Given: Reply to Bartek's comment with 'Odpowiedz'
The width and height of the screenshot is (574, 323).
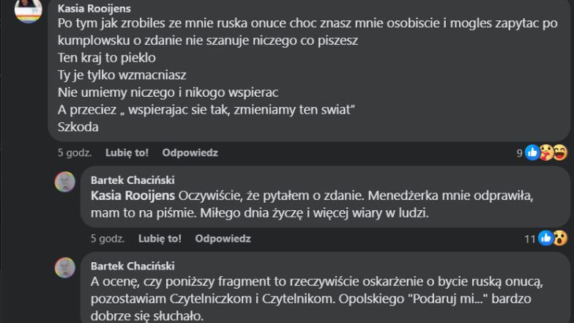Looking at the screenshot, I should tap(223, 239).
